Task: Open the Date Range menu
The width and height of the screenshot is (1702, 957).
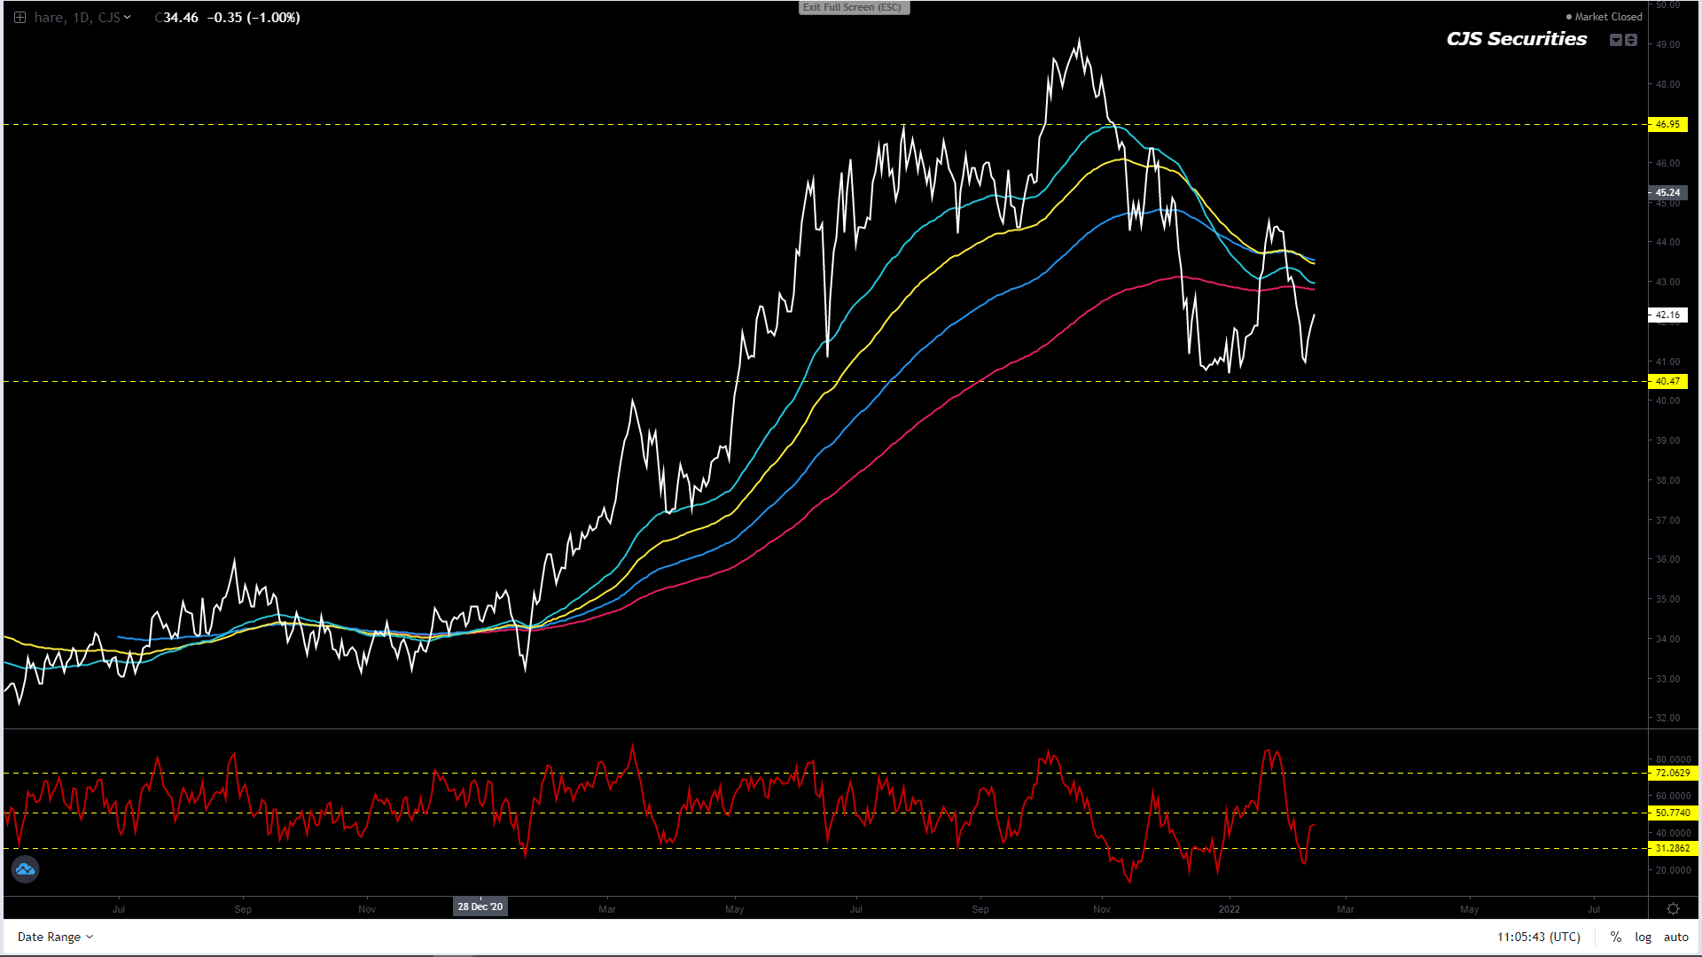Action: pos(55,937)
